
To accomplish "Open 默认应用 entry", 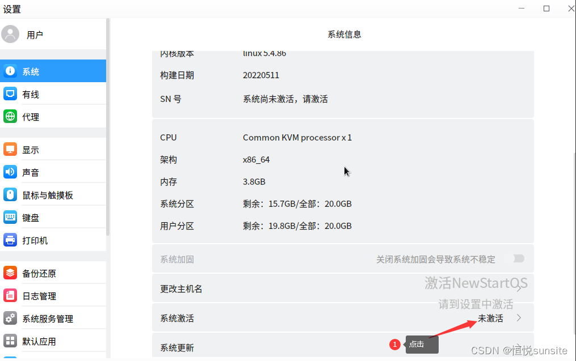I will click(x=53, y=341).
